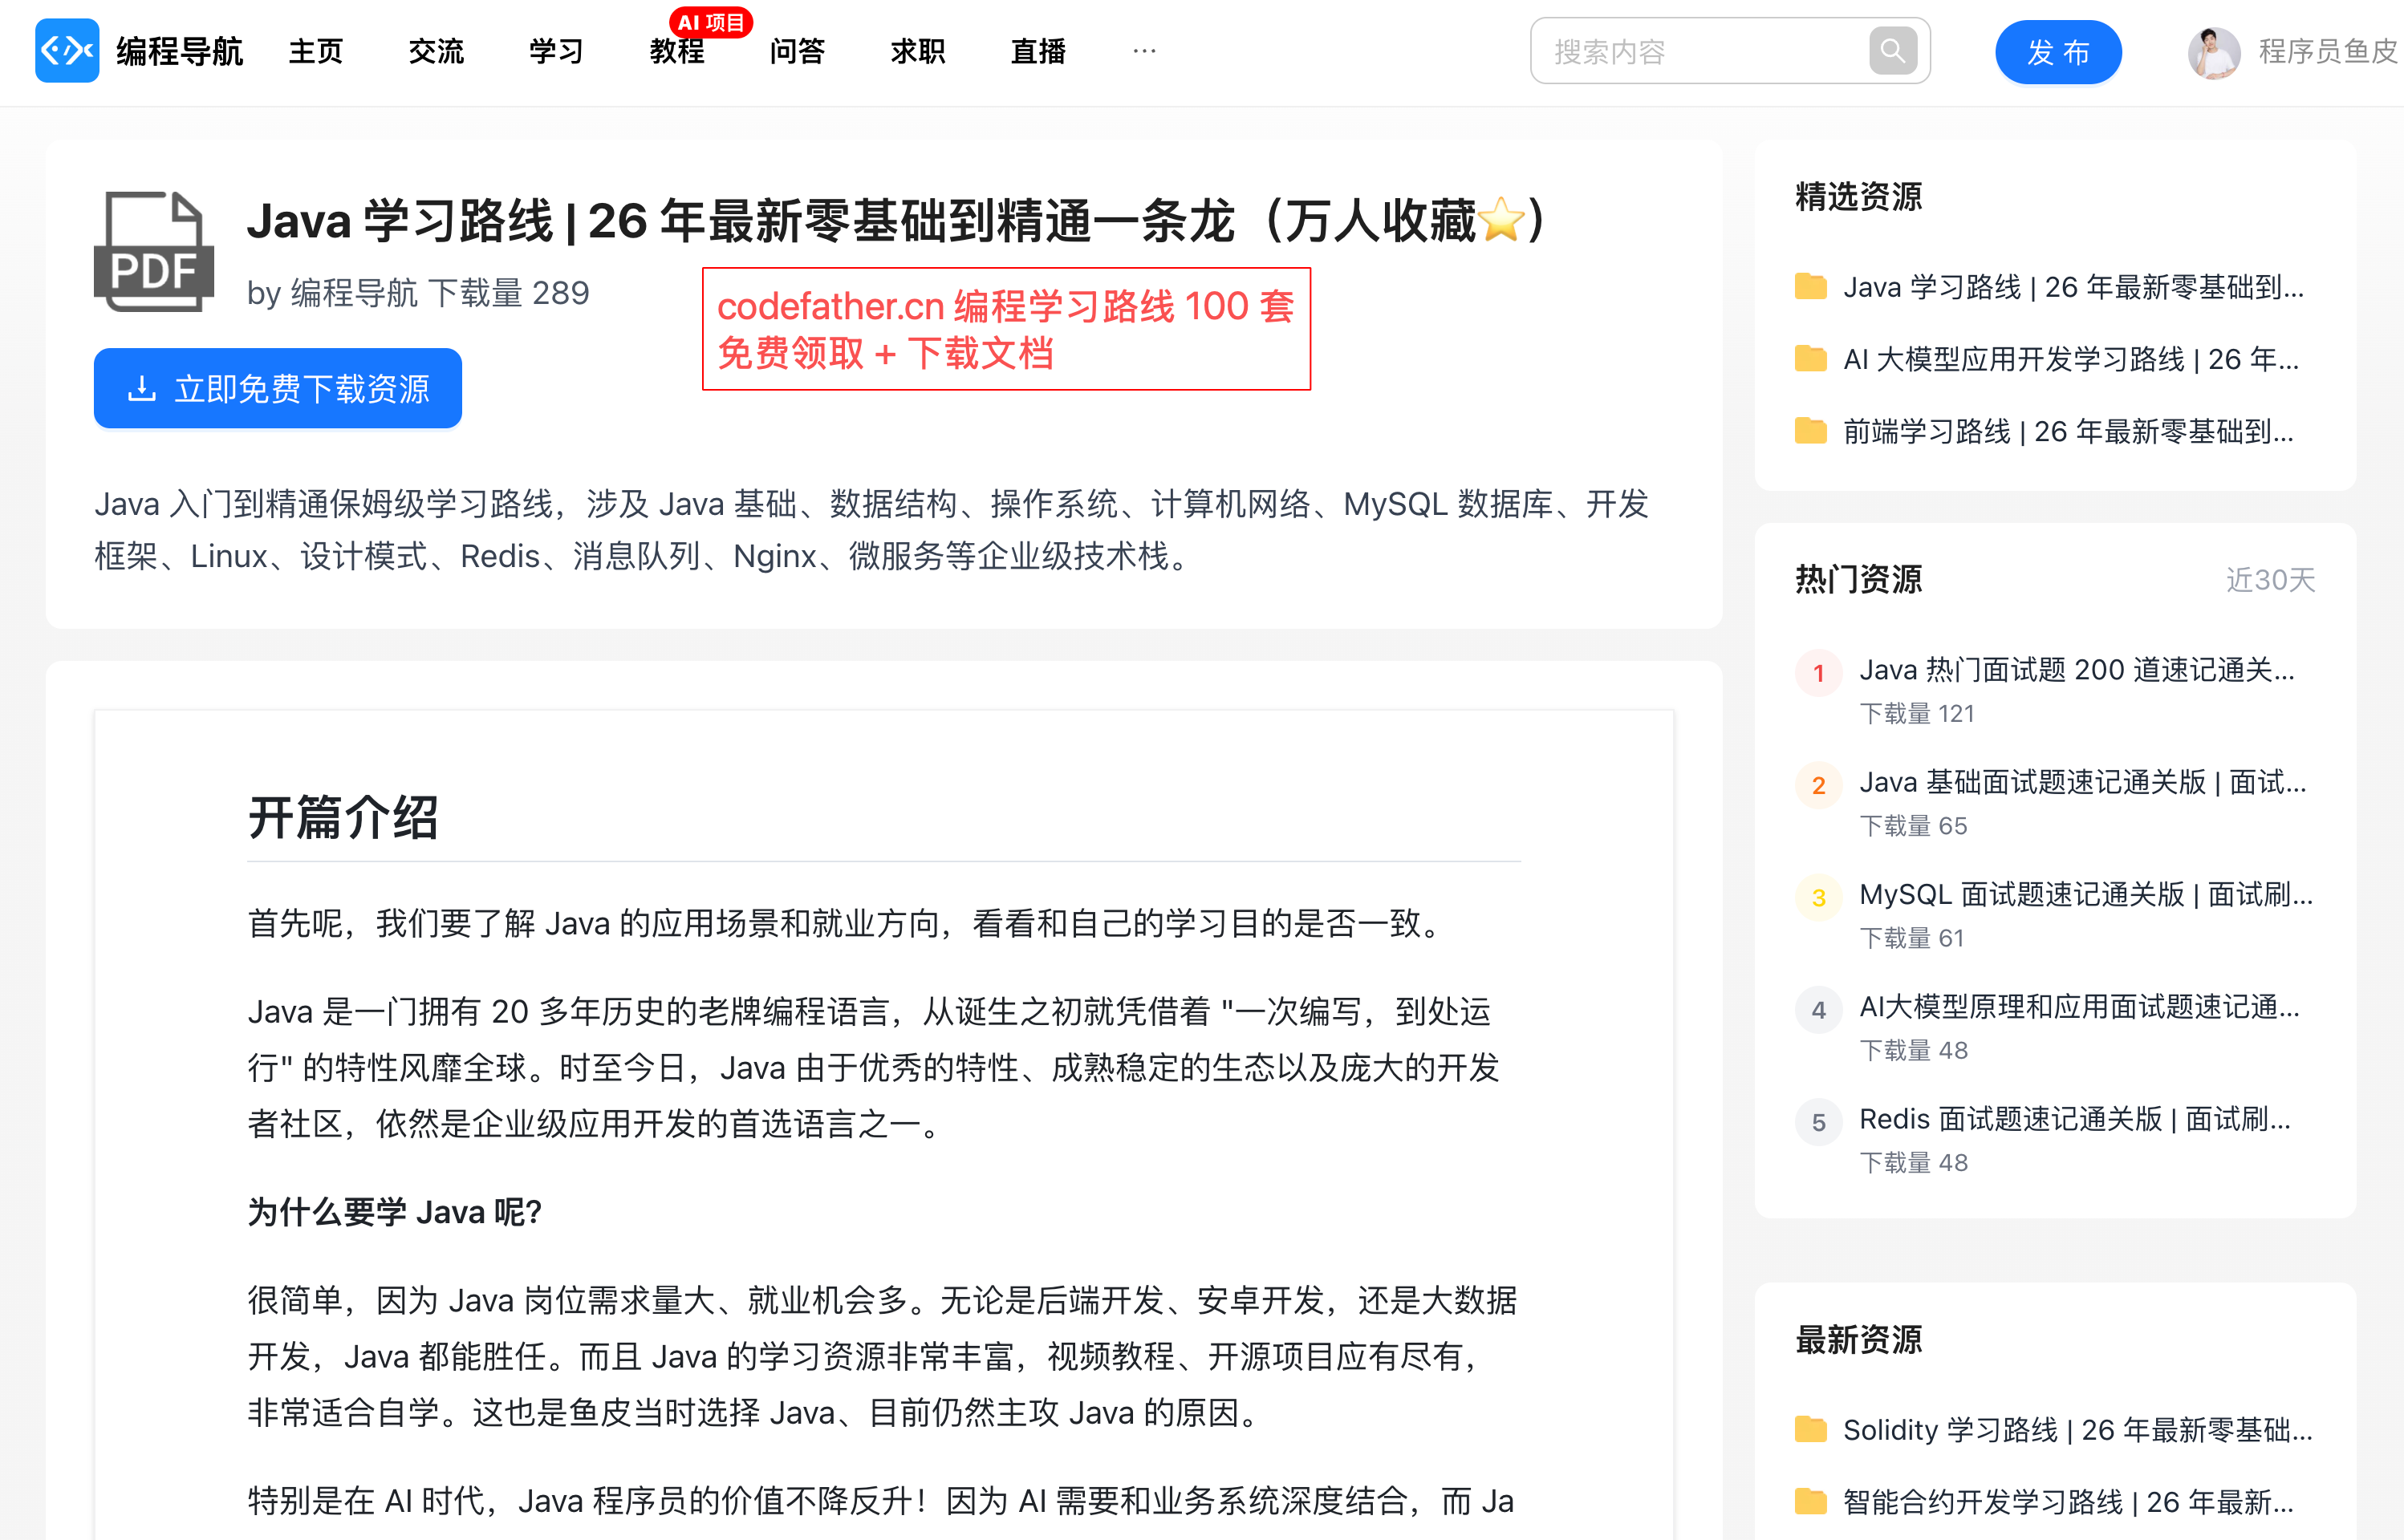
Task: Click folder icon beside AI 大模型应用开发 resource
Action: pos(1809,359)
